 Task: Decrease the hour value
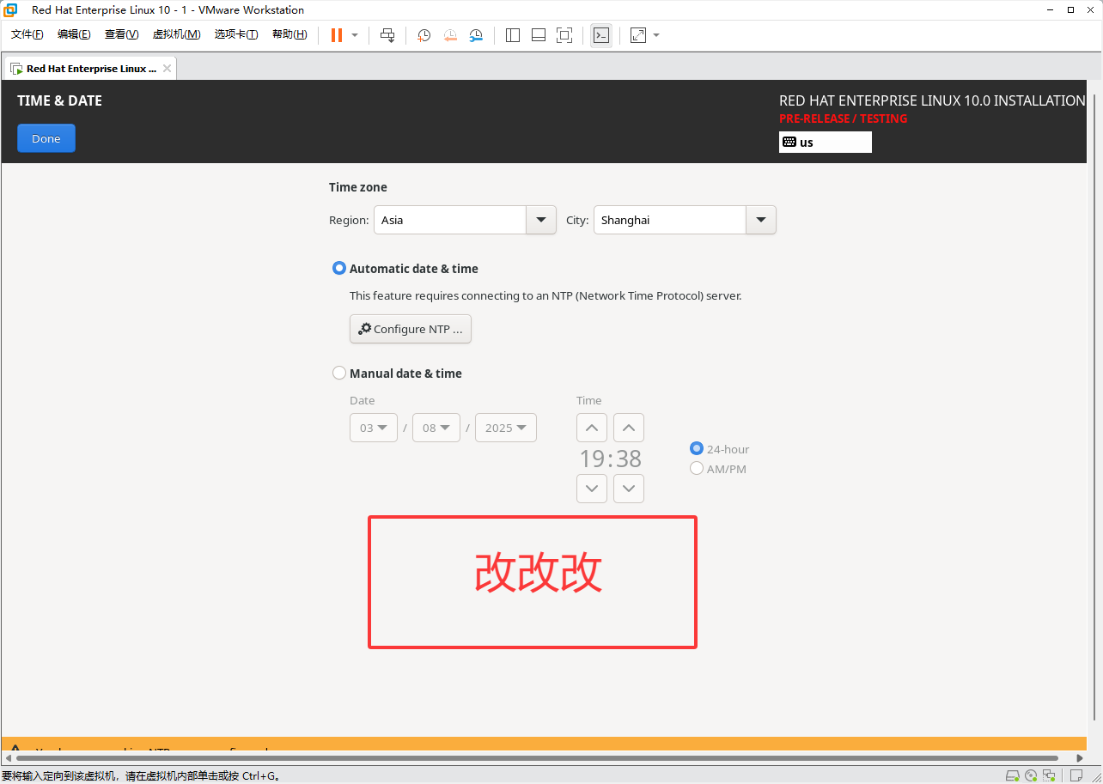[592, 489]
